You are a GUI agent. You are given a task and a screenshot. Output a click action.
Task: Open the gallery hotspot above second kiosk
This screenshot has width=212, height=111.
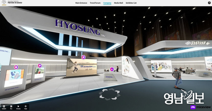(x=40, y=66)
